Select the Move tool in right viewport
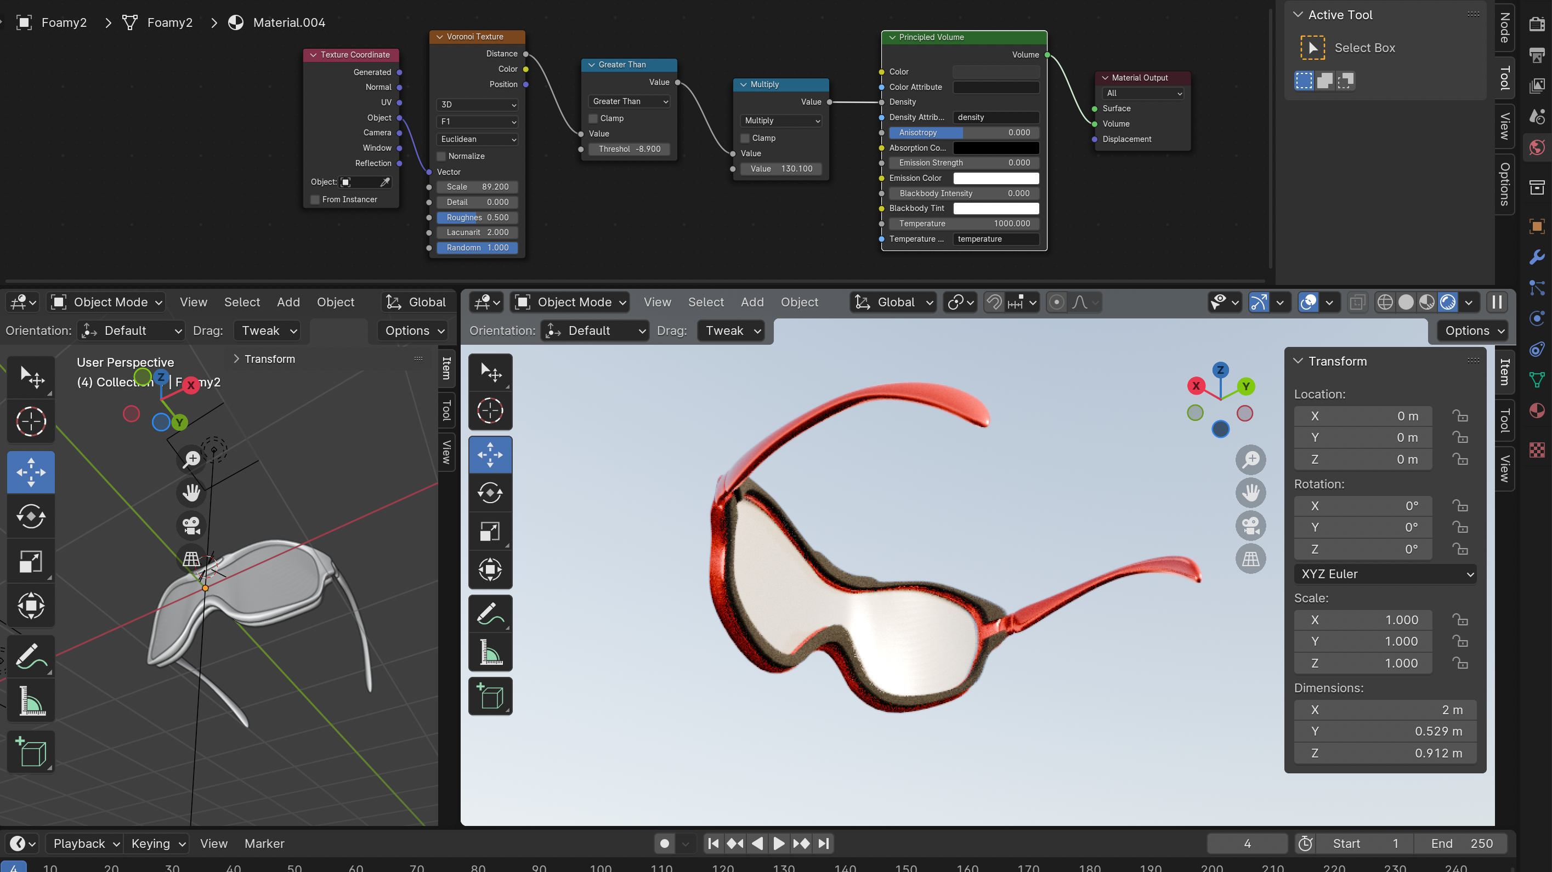The width and height of the screenshot is (1552, 872). click(490, 455)
